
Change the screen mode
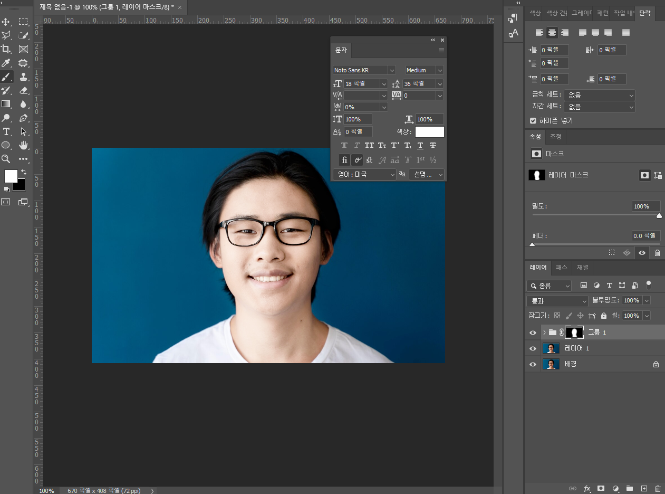[x=23, y=202]
